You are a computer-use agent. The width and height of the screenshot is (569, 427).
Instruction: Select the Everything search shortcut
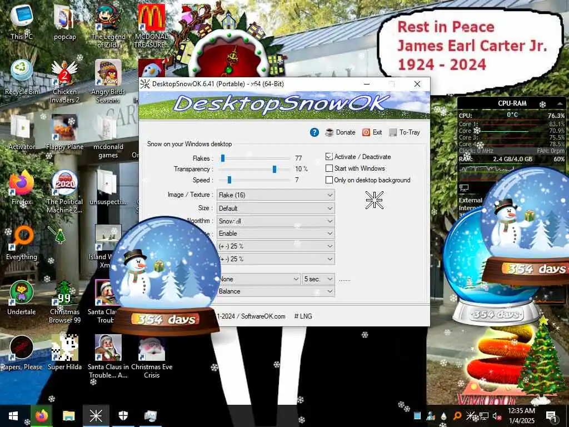tap(22, 242)
